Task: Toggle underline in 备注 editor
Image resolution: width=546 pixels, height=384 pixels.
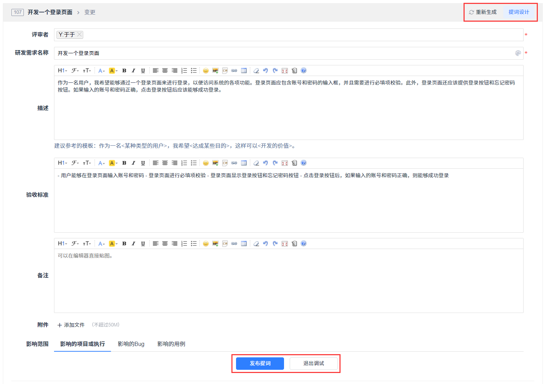Action: (x=143, y=244)
